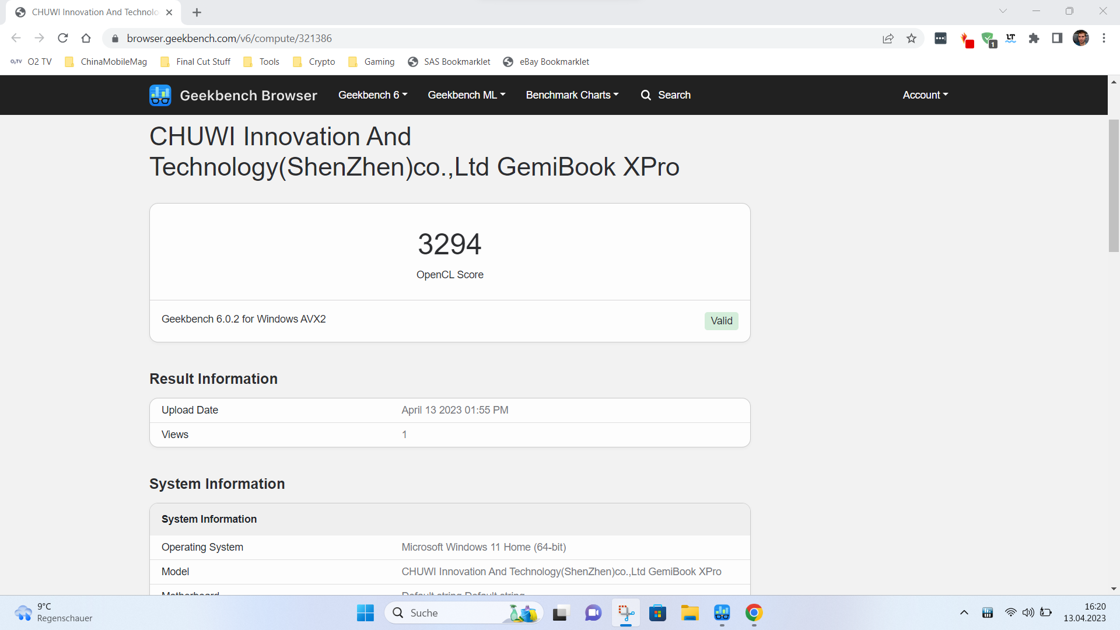Share this page via share icon
1120x630 pixels.
[888, 38]
